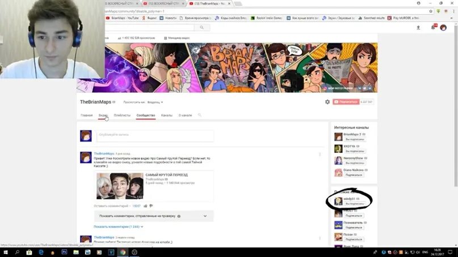
Task: Expand the comments held for review panel
Action: point(205,216)
